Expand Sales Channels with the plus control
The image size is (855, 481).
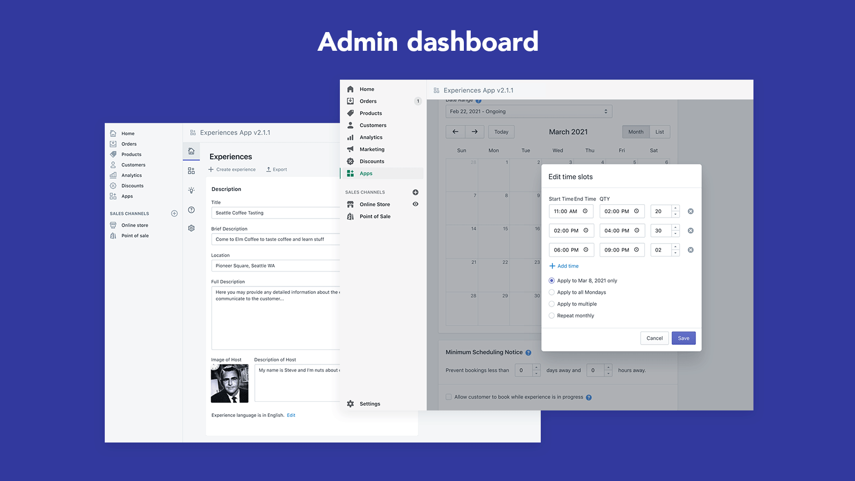pyautogui.click(x=416, y=192)
